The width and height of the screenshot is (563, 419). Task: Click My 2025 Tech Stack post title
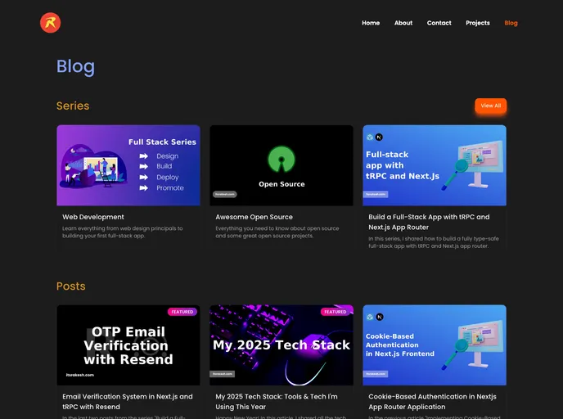pos(277,402)
